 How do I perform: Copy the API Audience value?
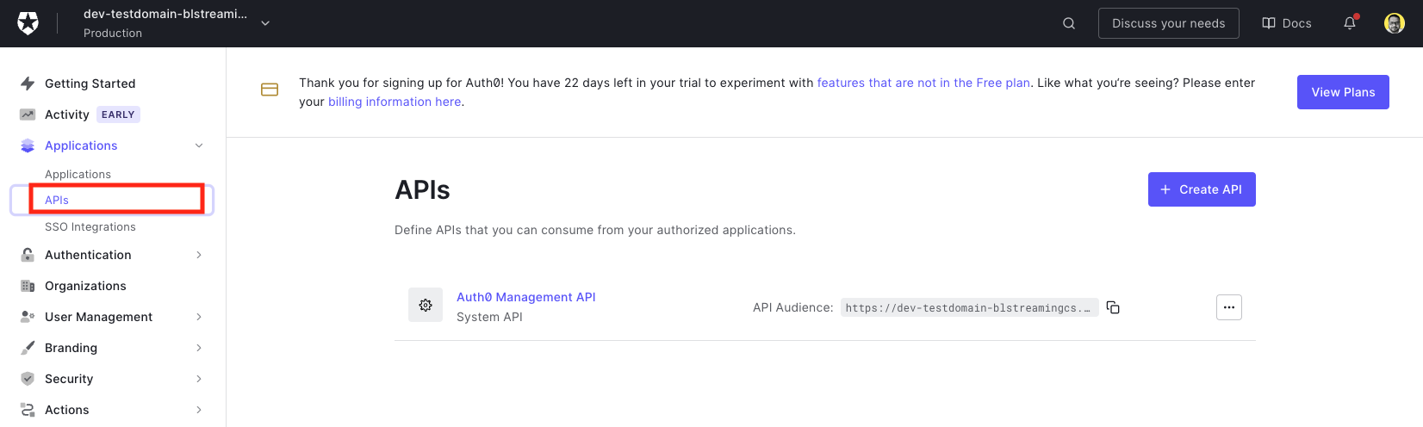click(1113, 307)
